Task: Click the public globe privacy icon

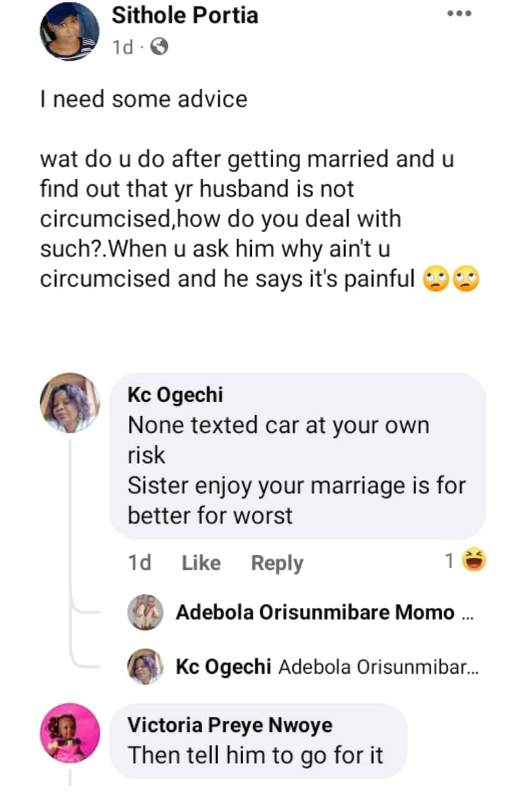Action: click(x=159, y=47)
